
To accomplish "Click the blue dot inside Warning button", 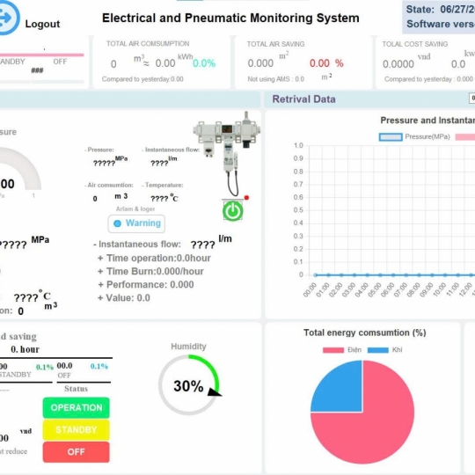I will tap(117, 223).
